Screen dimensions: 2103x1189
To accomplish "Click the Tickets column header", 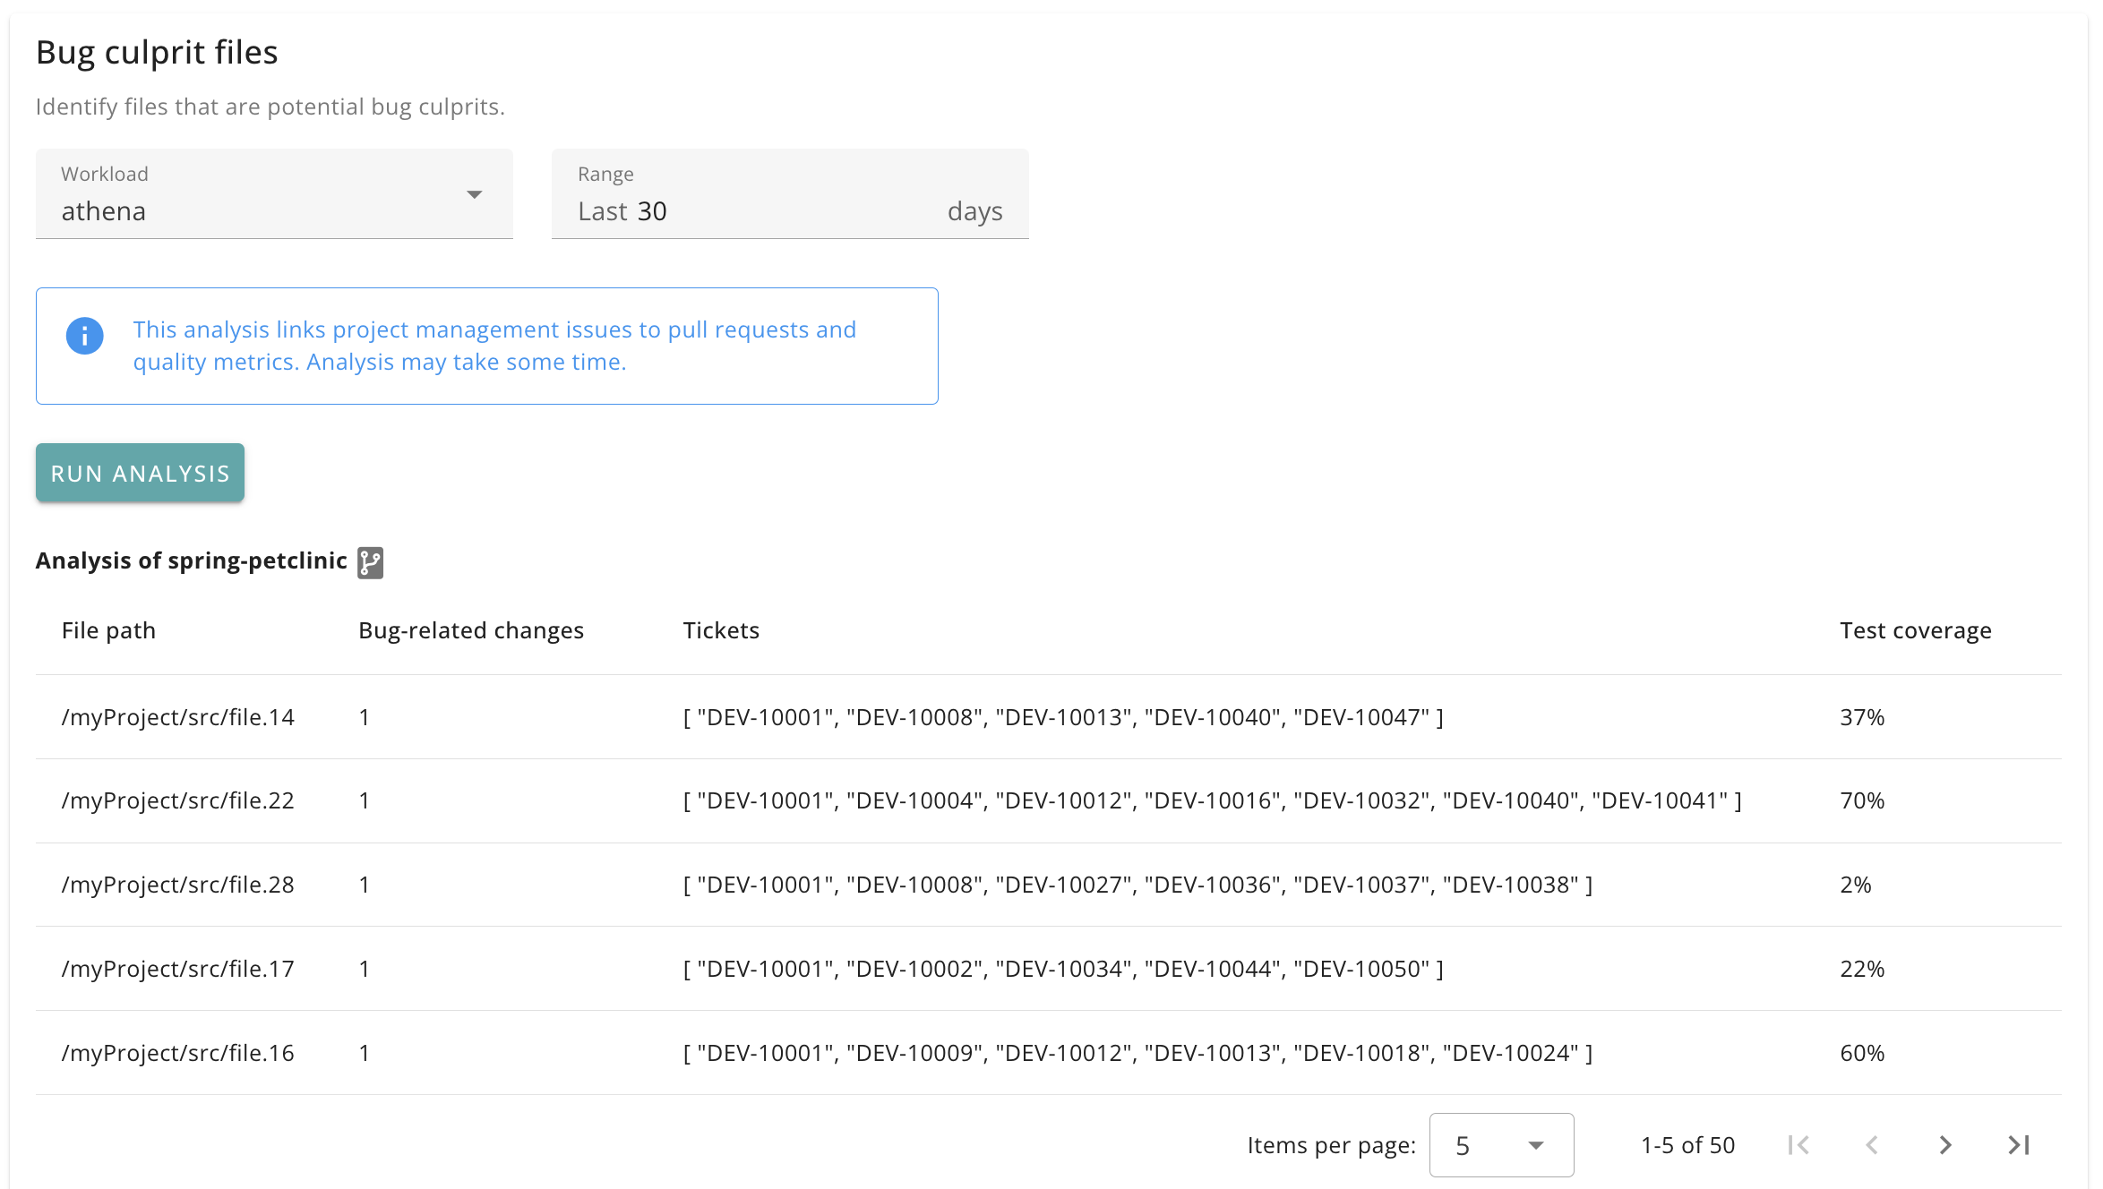I will tap(721, 630).
